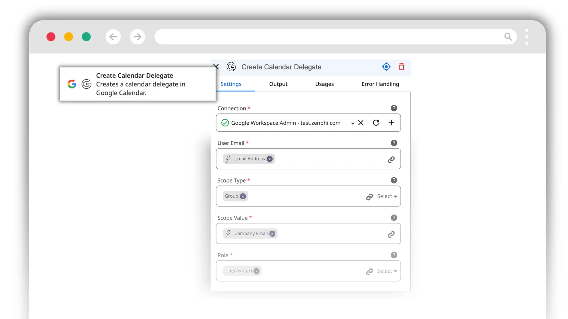
Task: Click the browser address bar
Action: point(325,37)
